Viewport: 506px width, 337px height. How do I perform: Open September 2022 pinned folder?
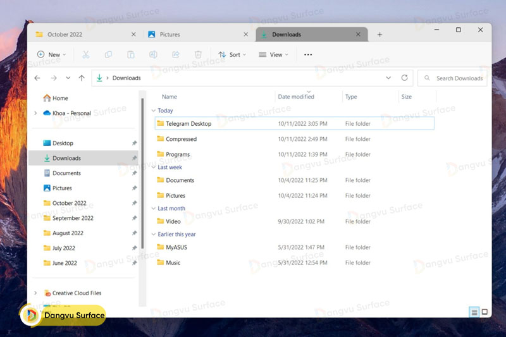point(68,218)
